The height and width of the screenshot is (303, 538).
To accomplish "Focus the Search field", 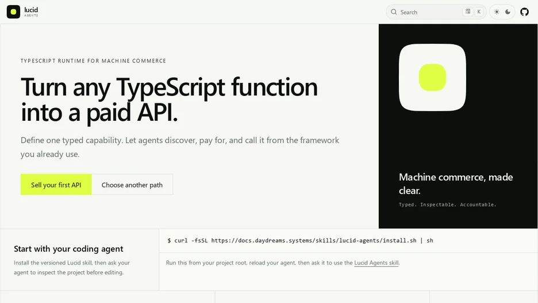I will tap(436, 12).
